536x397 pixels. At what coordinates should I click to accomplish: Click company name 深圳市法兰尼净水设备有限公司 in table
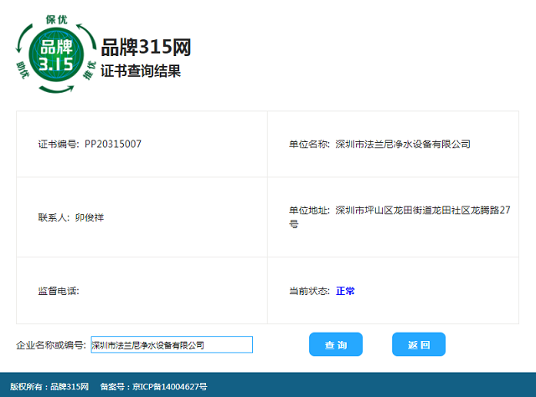pos(403,145)
